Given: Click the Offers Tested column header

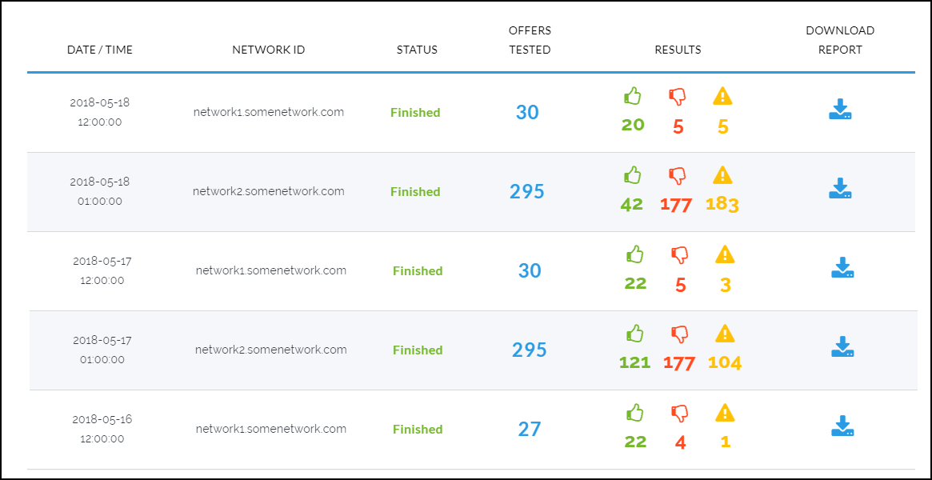Looking at the screenshot, I should coord(530,40).
